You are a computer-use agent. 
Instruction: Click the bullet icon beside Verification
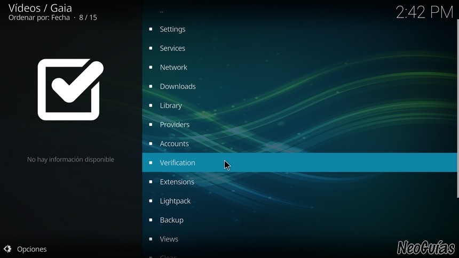pos(151,163)
